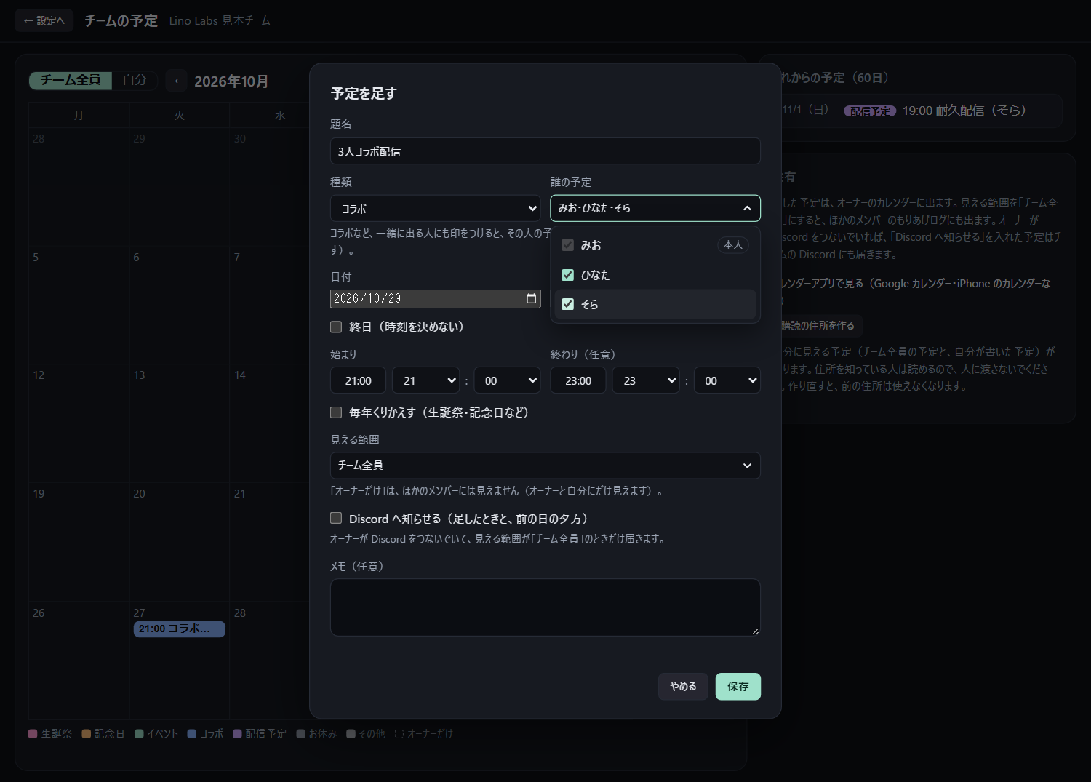This screenshot has height=782, width=1091.
Task: Click the メモ memo text area
Action: (545, 607)
